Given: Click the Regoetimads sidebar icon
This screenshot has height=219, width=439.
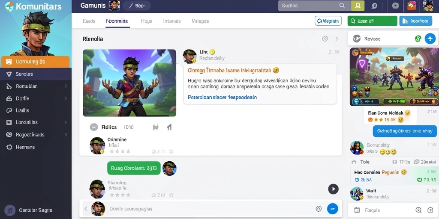Looking at the screenshot, I should 9,135.
